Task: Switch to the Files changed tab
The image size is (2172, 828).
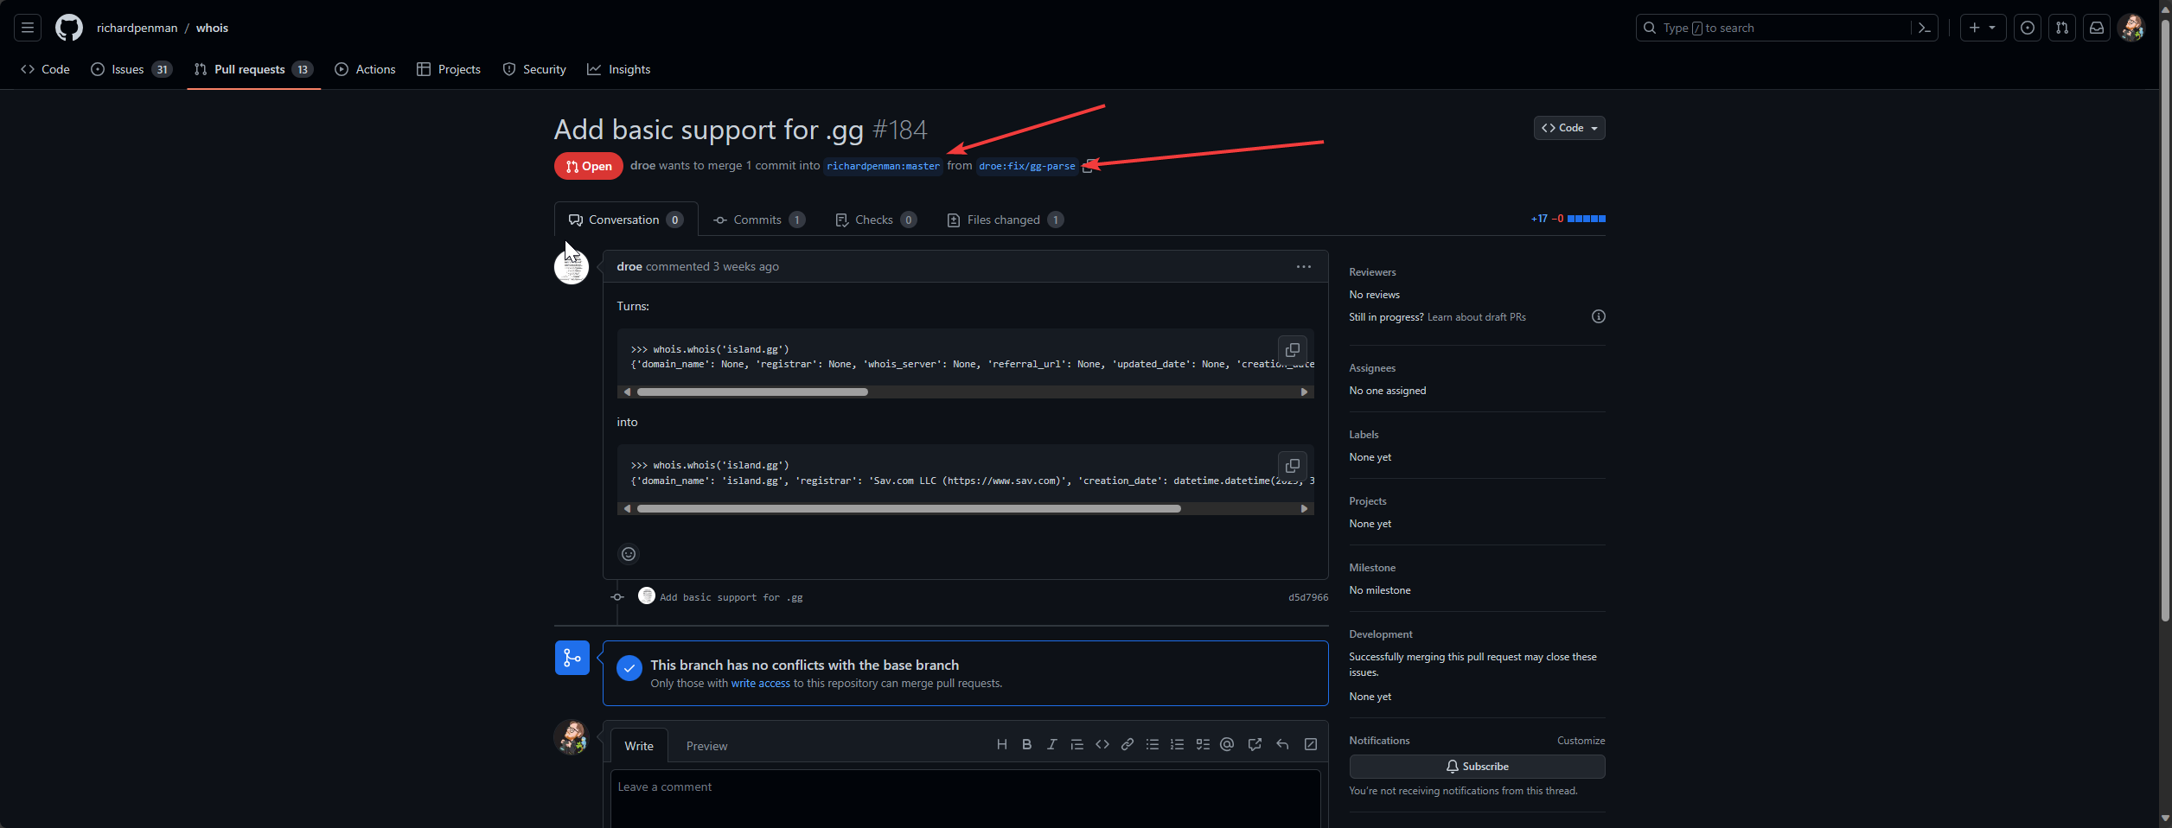Action: [x=1006, y=220]
